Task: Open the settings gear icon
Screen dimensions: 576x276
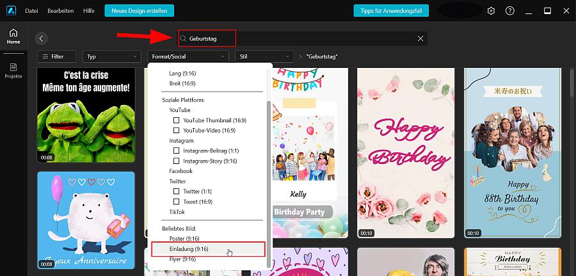Action: click(x=491, y=11)
